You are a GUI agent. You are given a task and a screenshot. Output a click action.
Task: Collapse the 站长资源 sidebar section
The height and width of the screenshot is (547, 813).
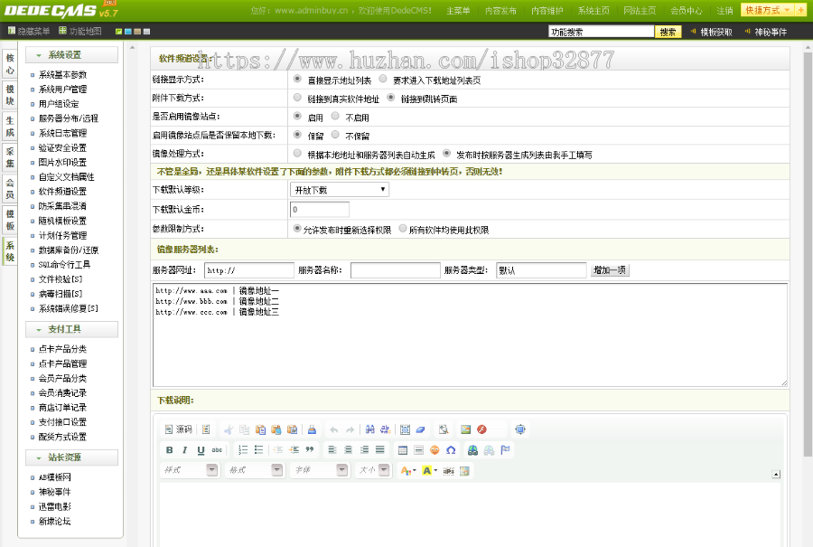pos(71,457)
